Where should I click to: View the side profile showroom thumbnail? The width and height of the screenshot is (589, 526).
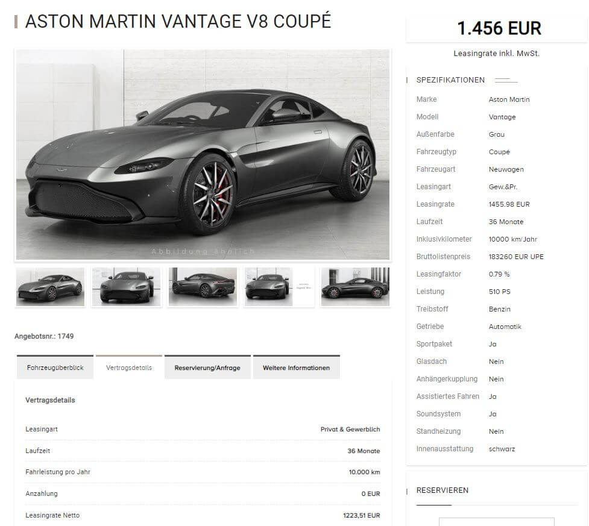point(355,287)
